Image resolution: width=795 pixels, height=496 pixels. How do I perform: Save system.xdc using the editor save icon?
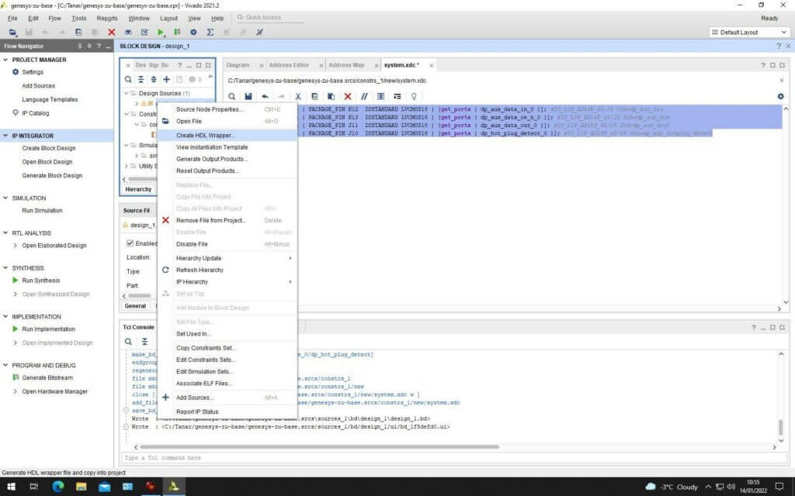point(248,96)
